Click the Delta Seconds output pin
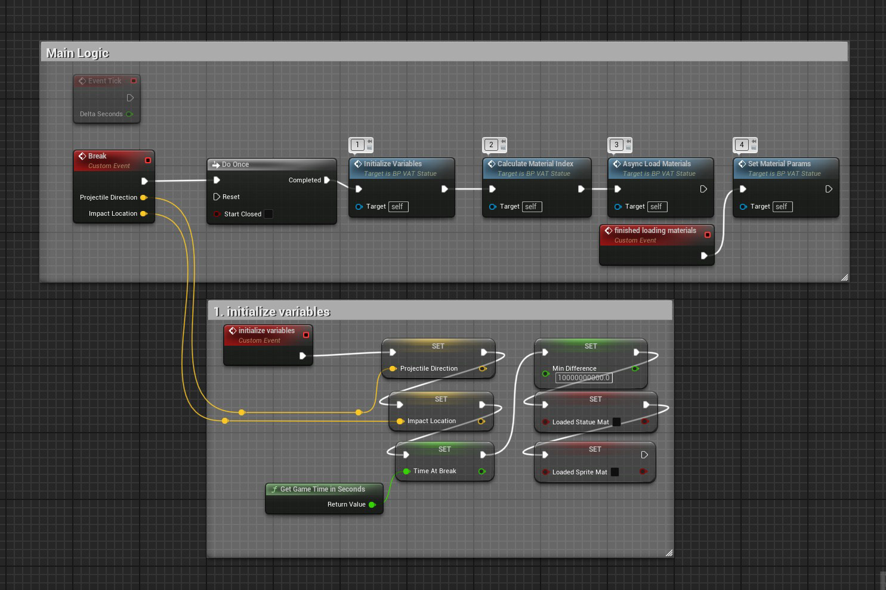The height and width of the screenshot is (590, 886). pyautogui.click(x=129, y=114)
